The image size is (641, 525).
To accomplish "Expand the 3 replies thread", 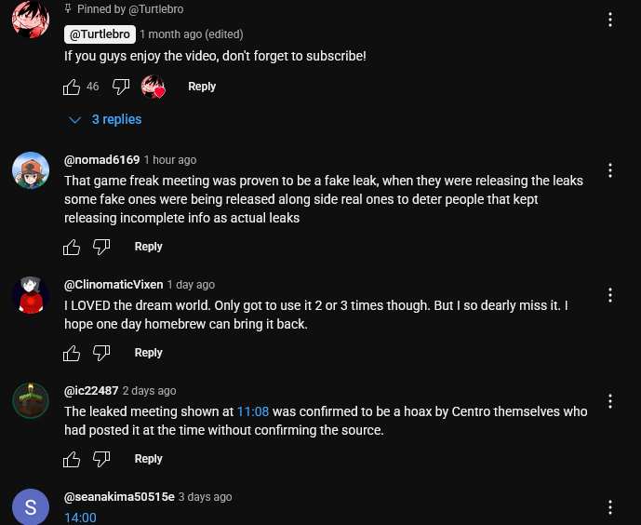I will pos(105,119).
